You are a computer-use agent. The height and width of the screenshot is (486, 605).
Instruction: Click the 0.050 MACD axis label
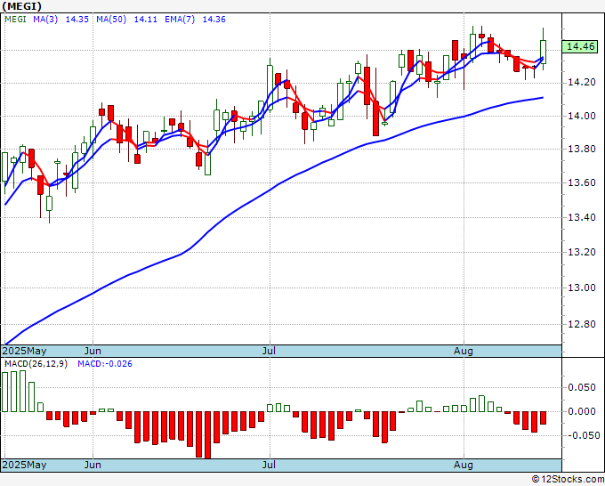582,387
